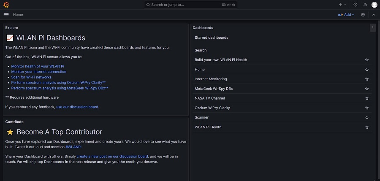Star the Internet Monitoring dashboard
The width and height of the screenshot is (380, 181).
(366, 79)
